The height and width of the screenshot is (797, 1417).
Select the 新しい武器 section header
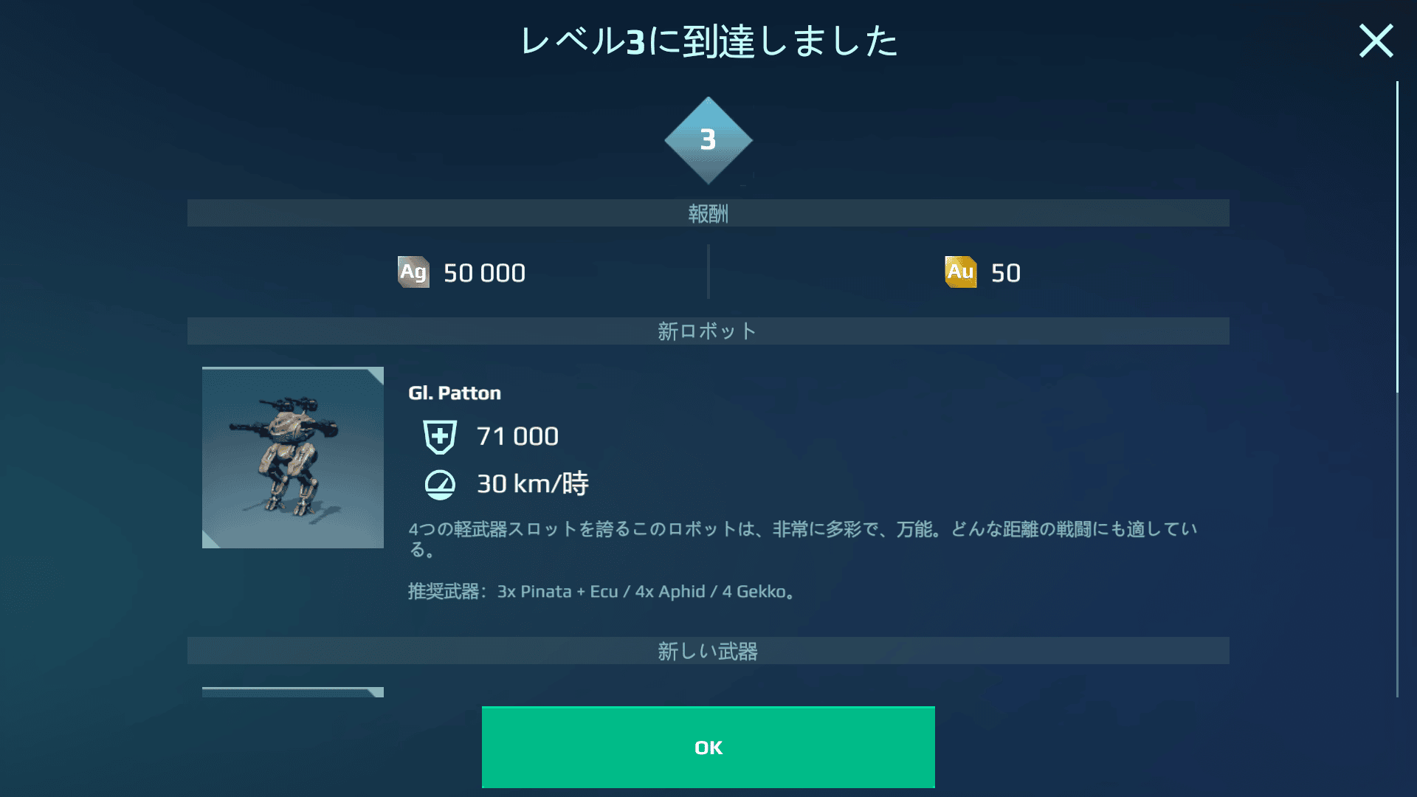pyautogui.click(x=708, y=651)
